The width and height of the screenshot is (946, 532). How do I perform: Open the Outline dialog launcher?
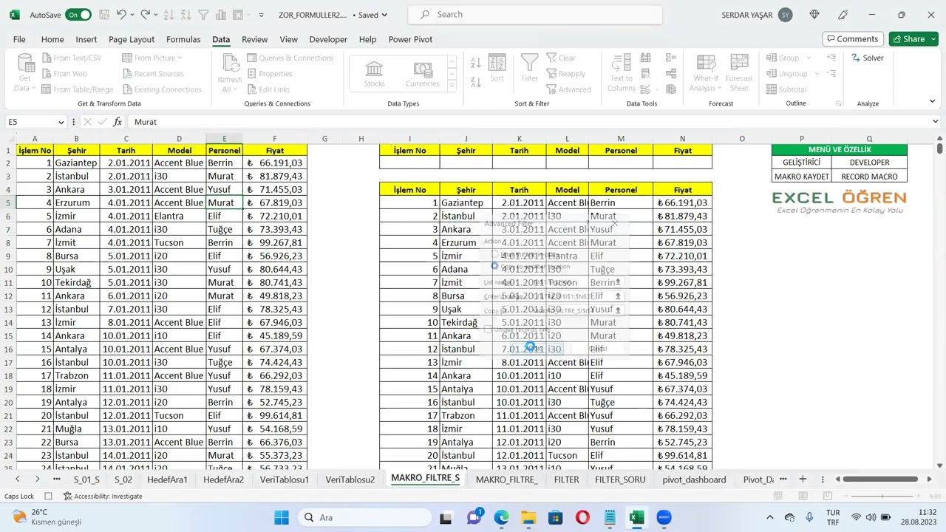838,103
